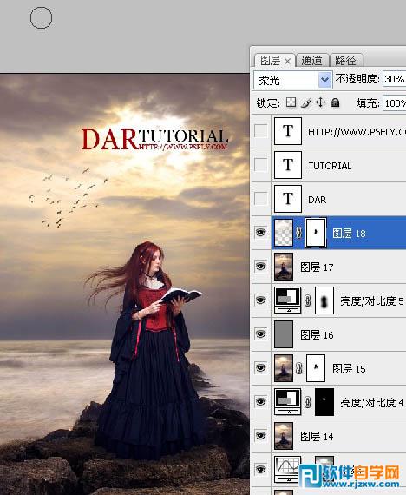Select 图层 18 layer thumbnail

(284, 233)
